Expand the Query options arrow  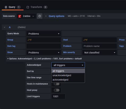click(x=46, y=16)
